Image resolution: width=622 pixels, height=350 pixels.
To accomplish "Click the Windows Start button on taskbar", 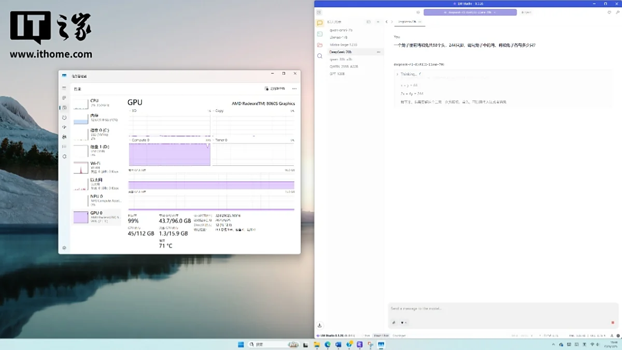I will [x=241, y=344].
